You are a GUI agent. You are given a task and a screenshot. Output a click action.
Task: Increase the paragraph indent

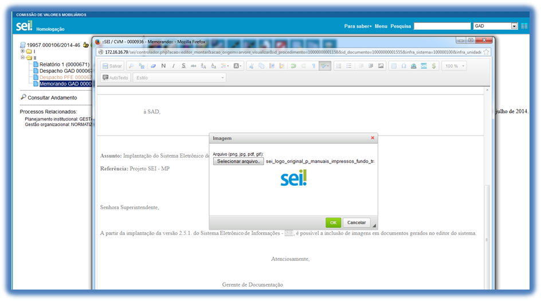371,66
